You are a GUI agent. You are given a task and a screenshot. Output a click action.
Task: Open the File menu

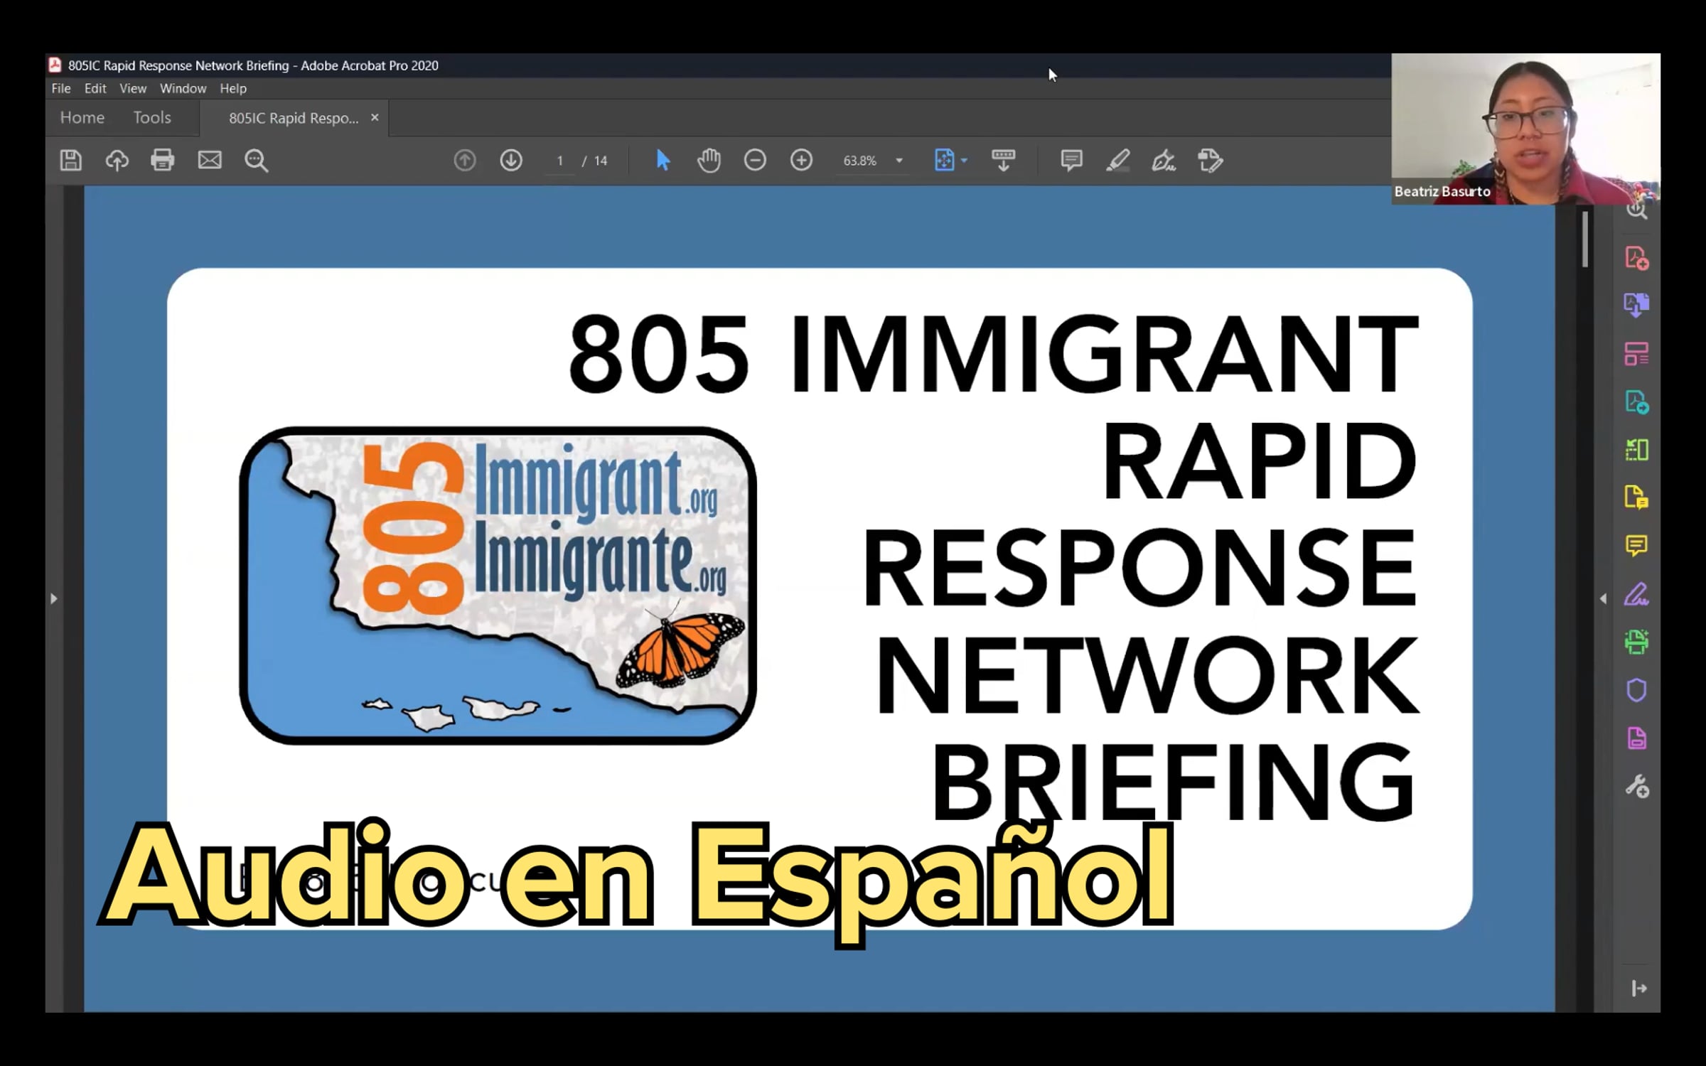point(61,88)
